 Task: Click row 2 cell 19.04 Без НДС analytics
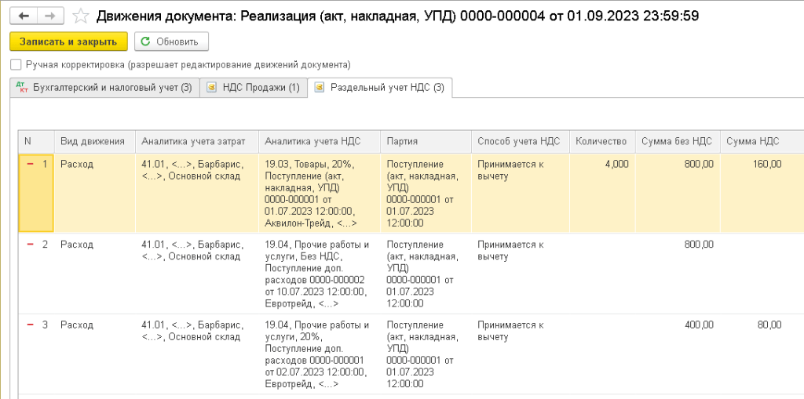click(320, 274)
